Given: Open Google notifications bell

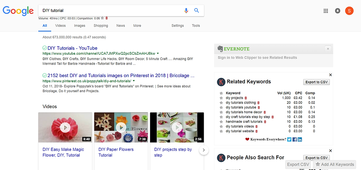Looking at the screenshot, I should (x=337, y=11).
